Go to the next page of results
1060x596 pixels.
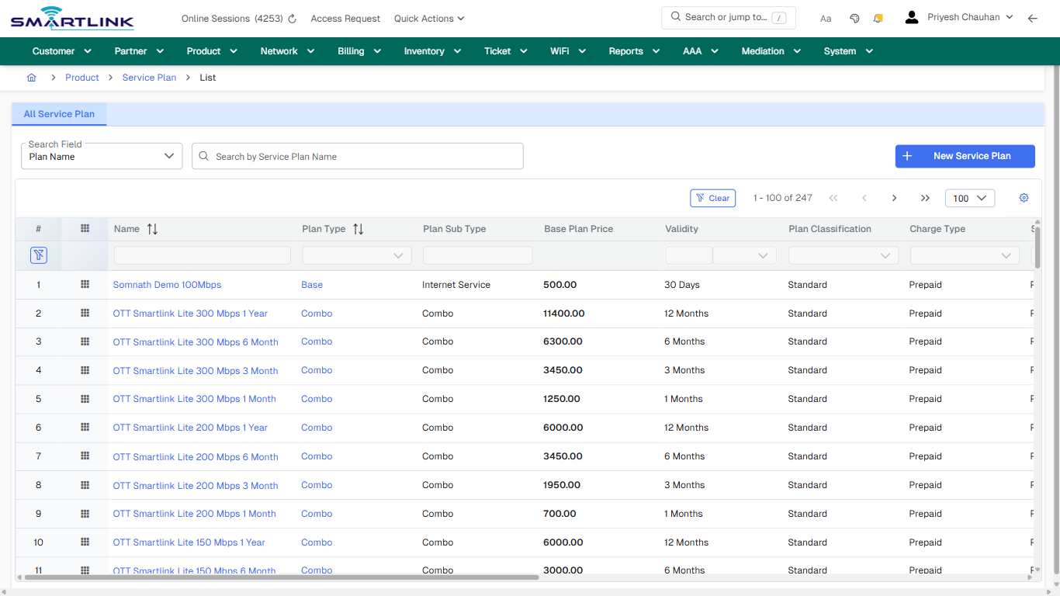click(x=894, y=198)
